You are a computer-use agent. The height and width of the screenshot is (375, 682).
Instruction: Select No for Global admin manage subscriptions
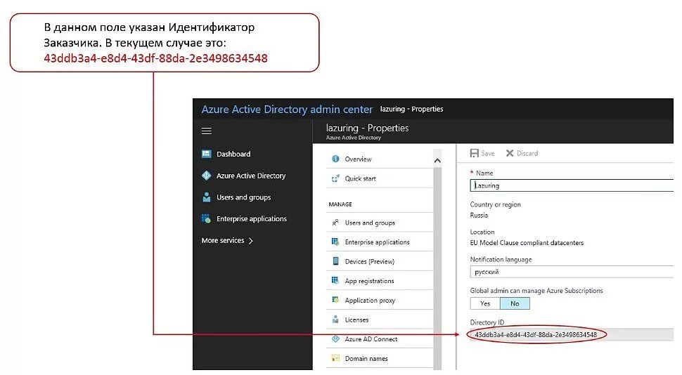[x=515, y=303]
